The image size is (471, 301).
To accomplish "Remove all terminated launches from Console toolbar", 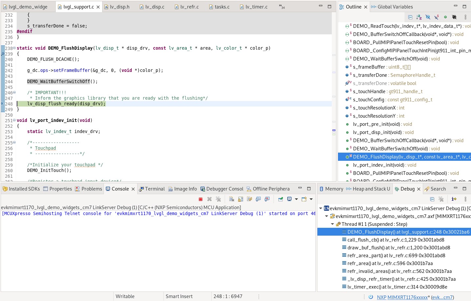I will click(218, 199).
